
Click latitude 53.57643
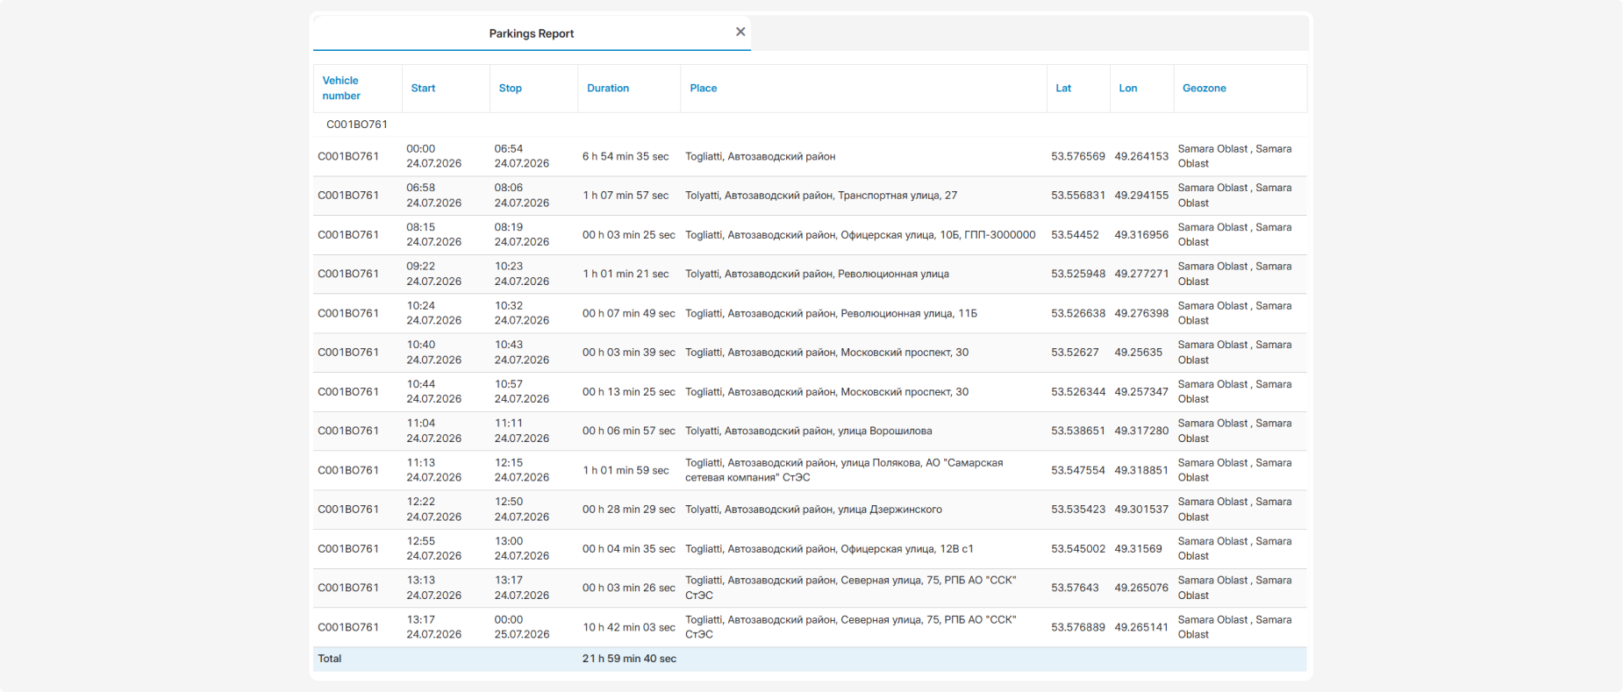pyautogui.click(x=1075, y=588)
